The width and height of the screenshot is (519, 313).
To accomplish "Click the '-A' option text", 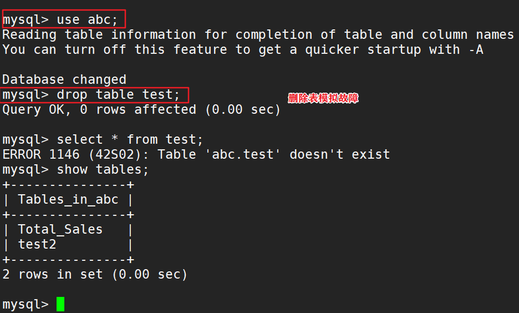I will coord(475,49).
